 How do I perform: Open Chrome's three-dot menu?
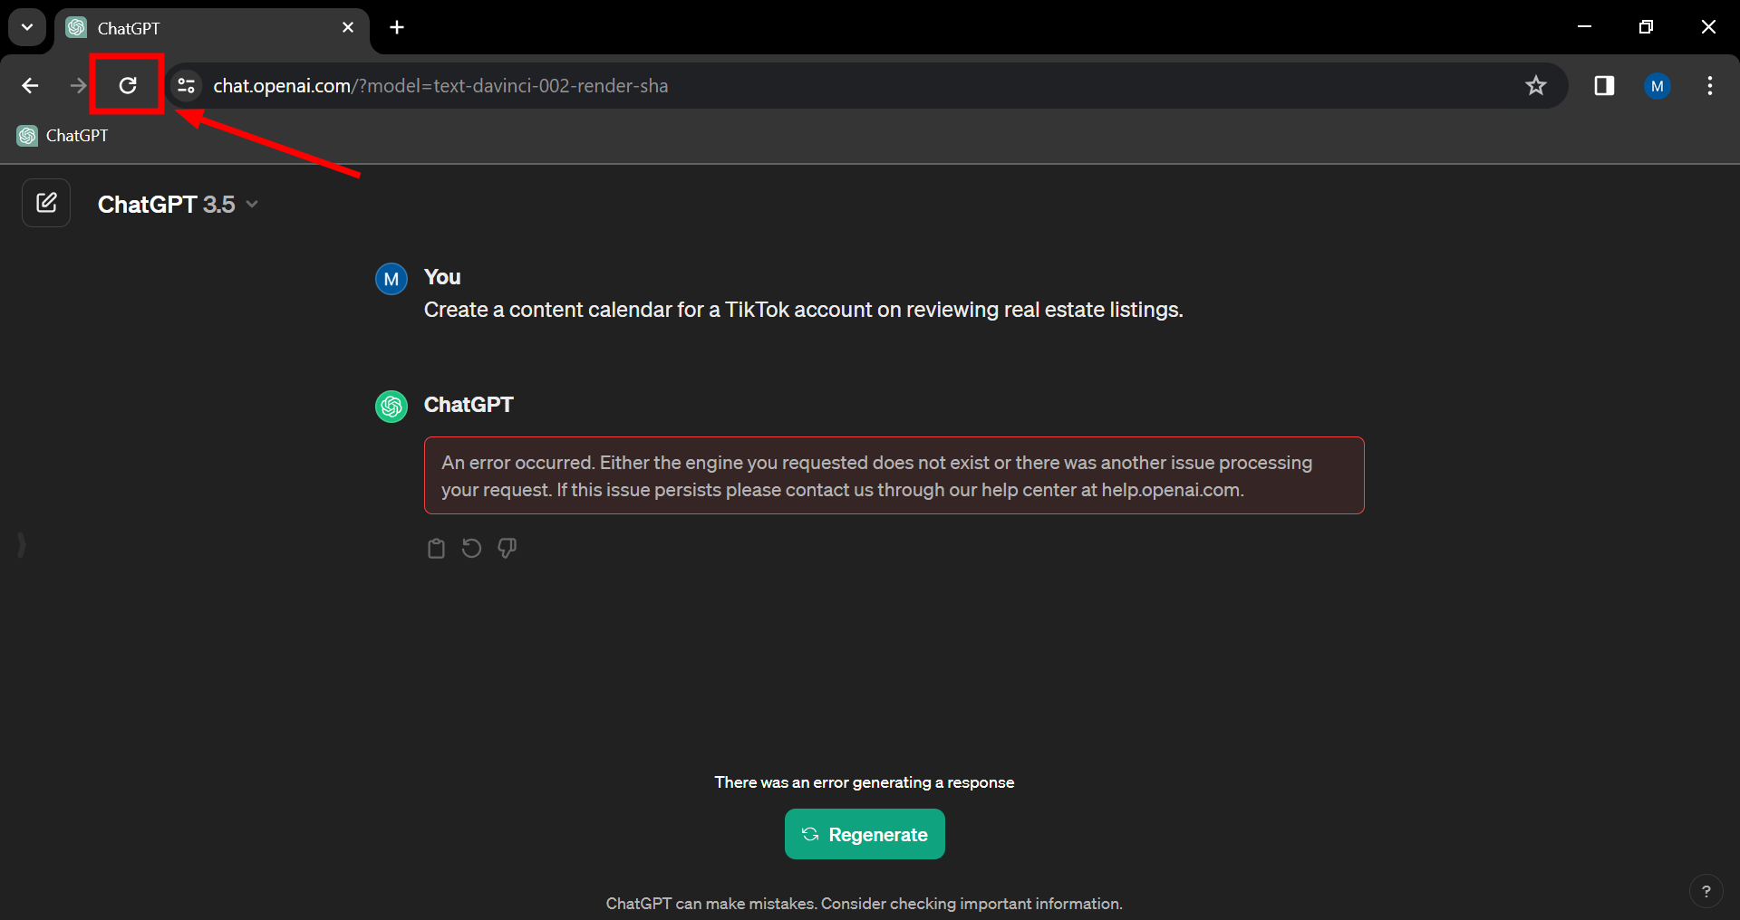click(1710, 85)
